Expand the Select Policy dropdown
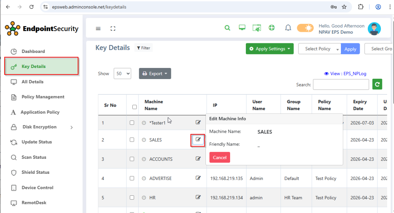The height and width of the screenshot is (213, 394). coord(319,49)
